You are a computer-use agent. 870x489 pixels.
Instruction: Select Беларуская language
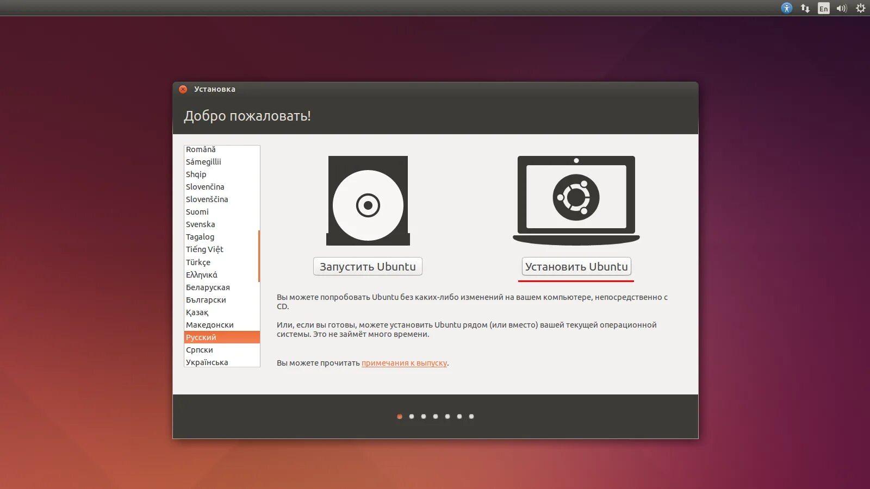(x=222, y=287)
